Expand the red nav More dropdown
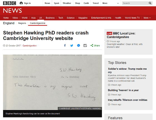The height and width of the screenshot is (120, 156). [147, 18]
